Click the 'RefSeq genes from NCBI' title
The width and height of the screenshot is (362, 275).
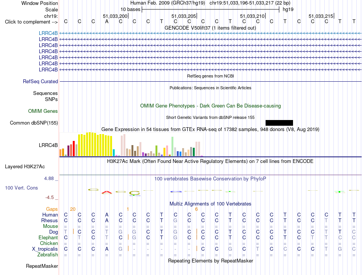(210, 76)
